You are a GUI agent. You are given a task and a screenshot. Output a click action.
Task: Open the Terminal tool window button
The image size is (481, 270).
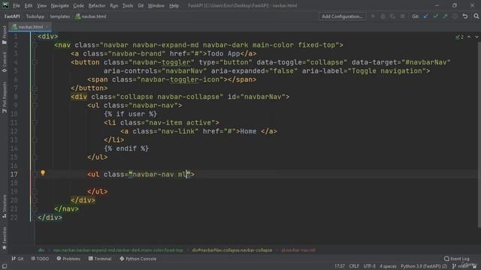[x=100, y=259]
